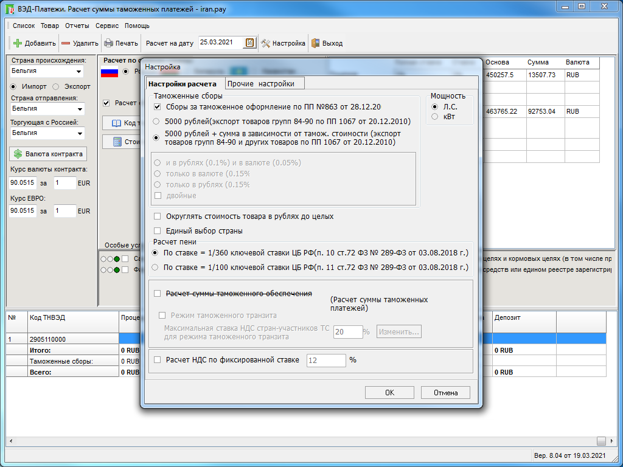
Task: Enable VAT calculation at fixed rate
Action: tap(158, 360)
